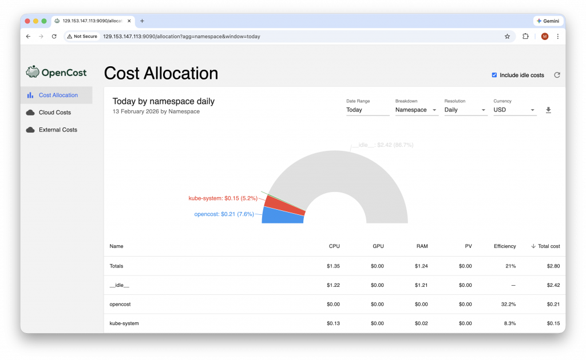
Task: Click the blue opencost chart segment
Action: (x=283, y=217)
